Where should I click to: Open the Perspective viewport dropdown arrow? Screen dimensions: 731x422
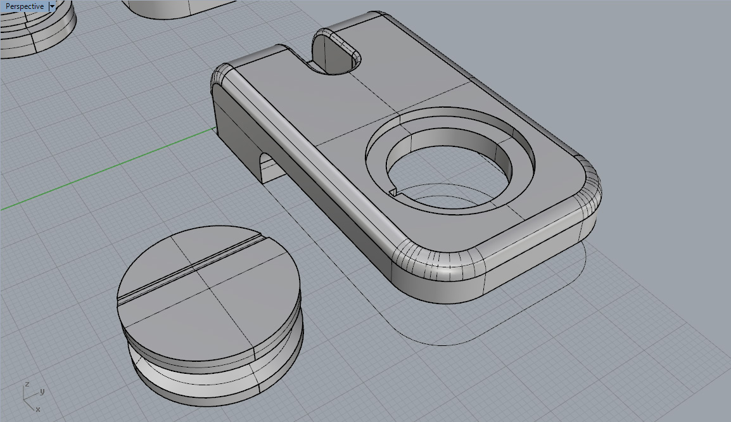(x=52, y=6)
